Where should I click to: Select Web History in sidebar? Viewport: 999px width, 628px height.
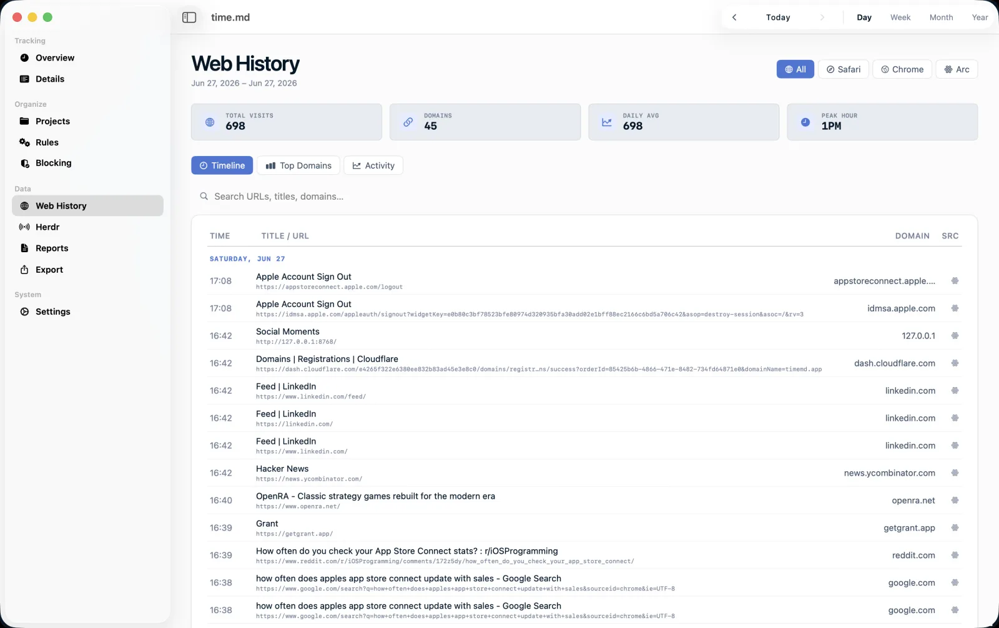[x=87, y=206]
